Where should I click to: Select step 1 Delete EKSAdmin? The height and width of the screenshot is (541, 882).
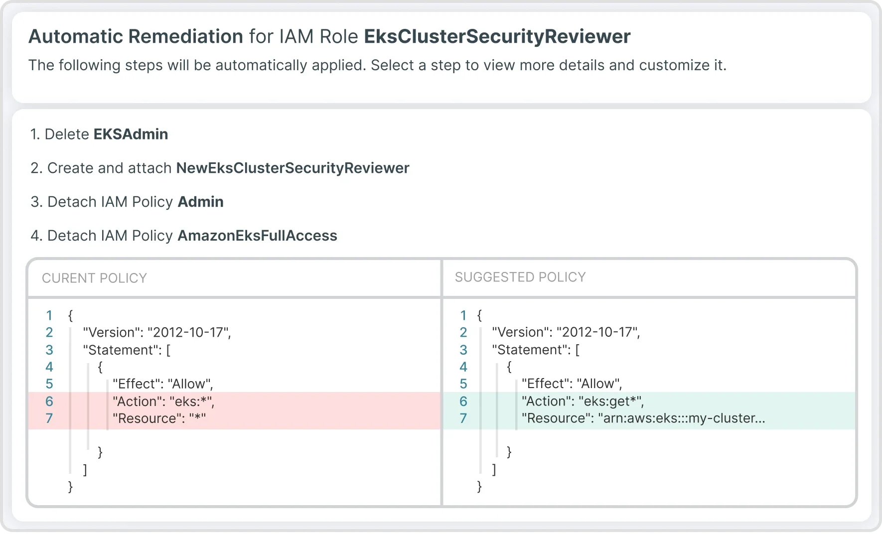tap(99, 135)
